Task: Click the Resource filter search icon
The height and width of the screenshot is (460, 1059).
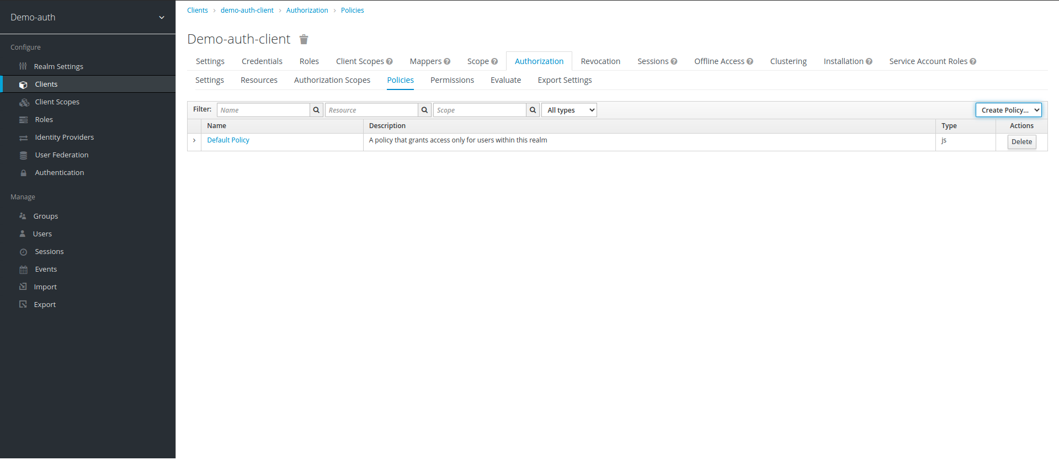Action: [x=424, y=110]
